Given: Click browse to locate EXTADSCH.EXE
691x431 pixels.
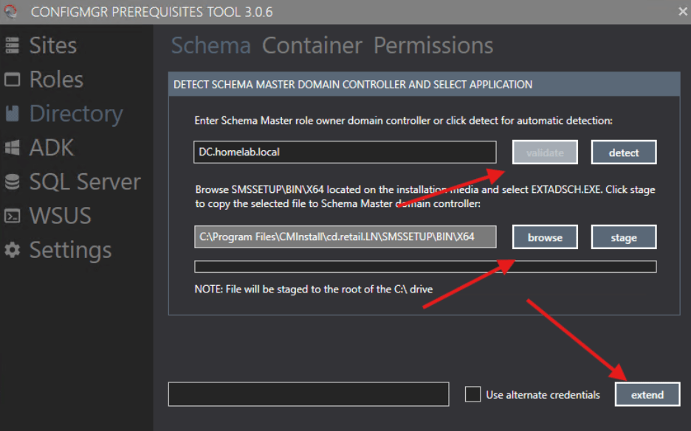Looking at the screenshot, I should click(x=545, y=236).
